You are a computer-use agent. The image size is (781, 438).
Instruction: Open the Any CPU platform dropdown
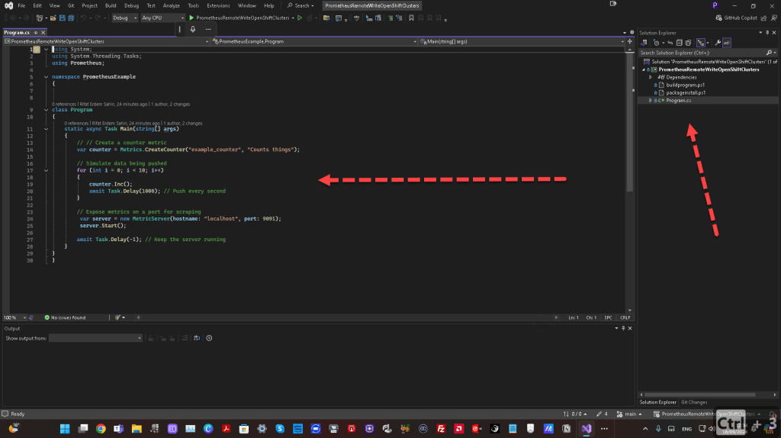(163, 18)
